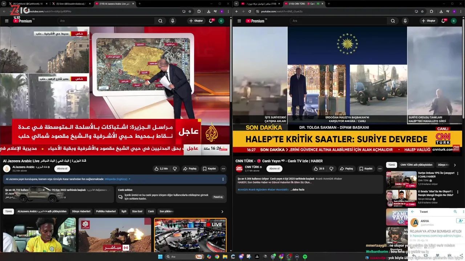Open notifications bell in Al Jazeera window
The image size is (465, 261).
tap(211, 21)
